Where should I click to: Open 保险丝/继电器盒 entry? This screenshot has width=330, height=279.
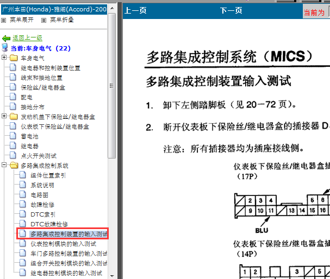tap(43, 87)
